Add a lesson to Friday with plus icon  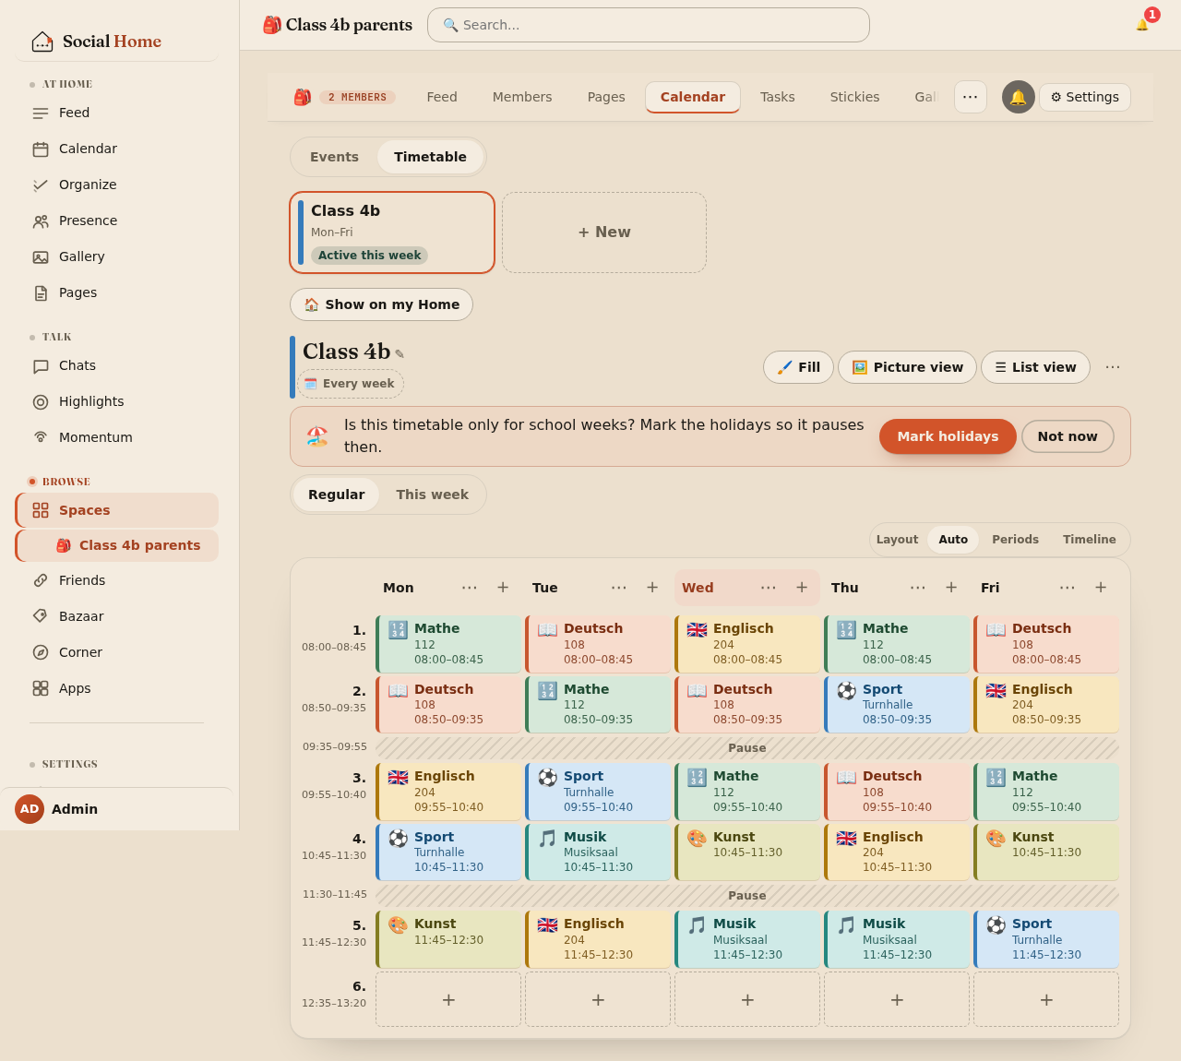[x=1101, y=588]
